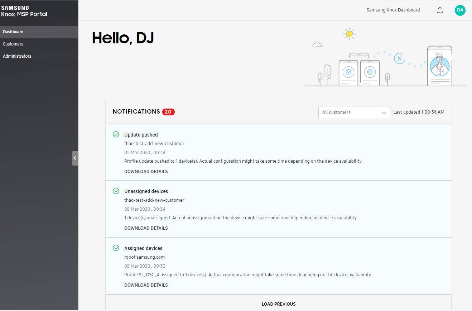Image resolution: width=472 pixels, height=311 pixels.
Task: Download details for Update pushed notification
Action: point(146,172)
